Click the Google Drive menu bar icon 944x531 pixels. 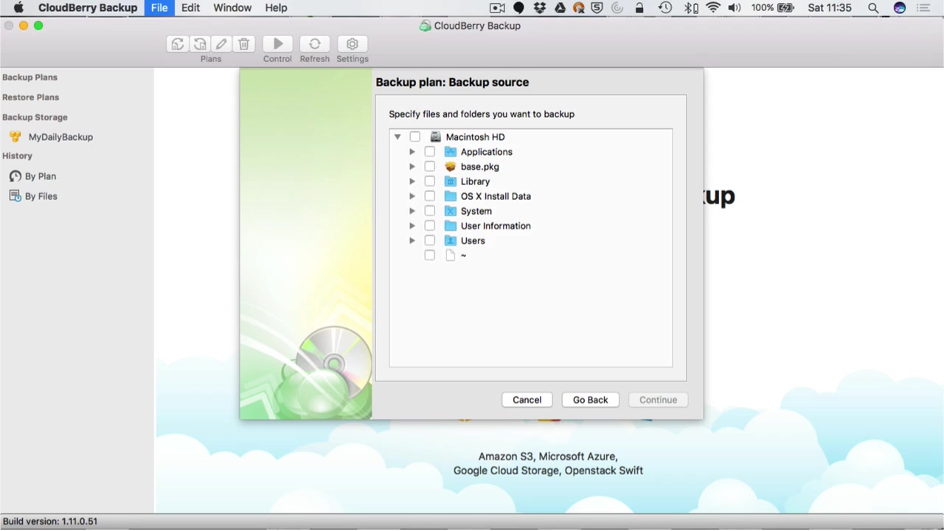click(x=560, y=8)
